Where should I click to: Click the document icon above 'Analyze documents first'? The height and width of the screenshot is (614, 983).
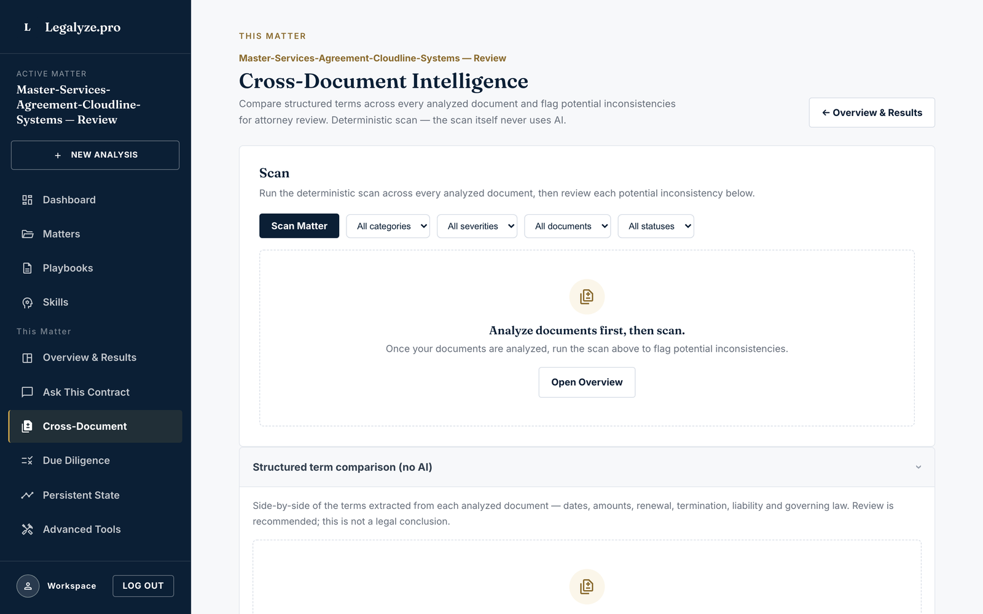pos(587,297)
